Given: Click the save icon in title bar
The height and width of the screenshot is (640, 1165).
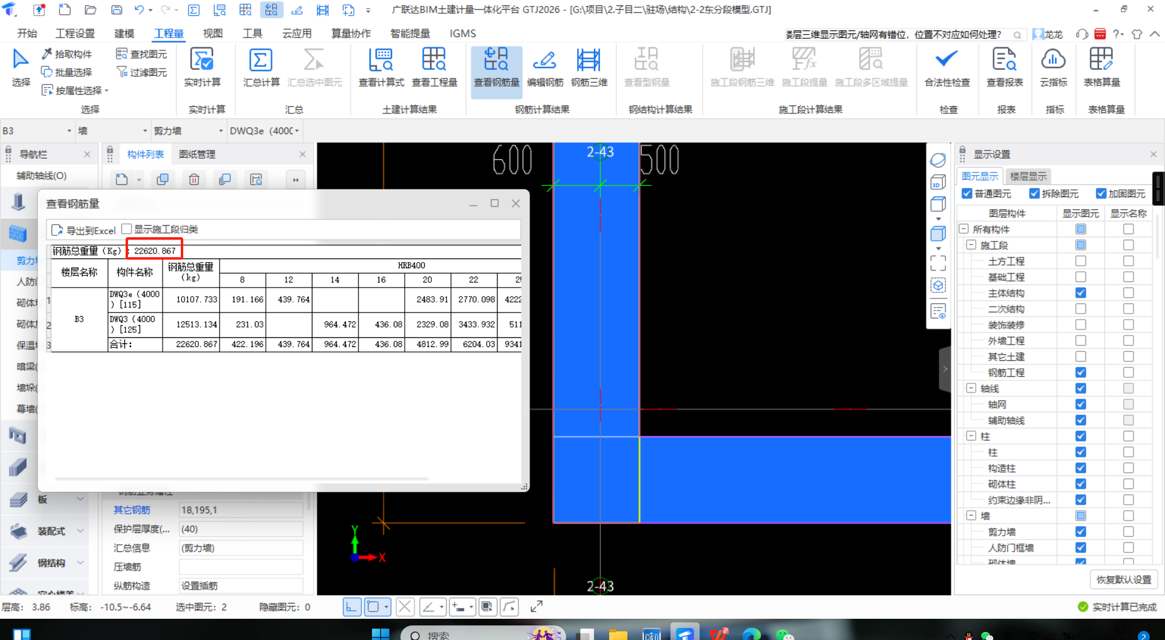Looking at the screenshot, I should click(116, 10).
